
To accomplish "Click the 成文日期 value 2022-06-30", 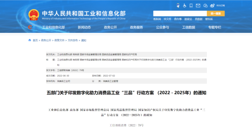I will click(x=63, y=76).
